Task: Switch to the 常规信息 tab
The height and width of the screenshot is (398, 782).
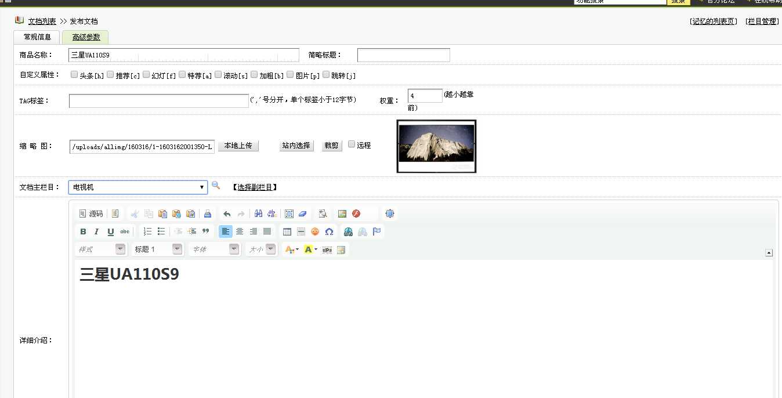Action: point(37,37)
